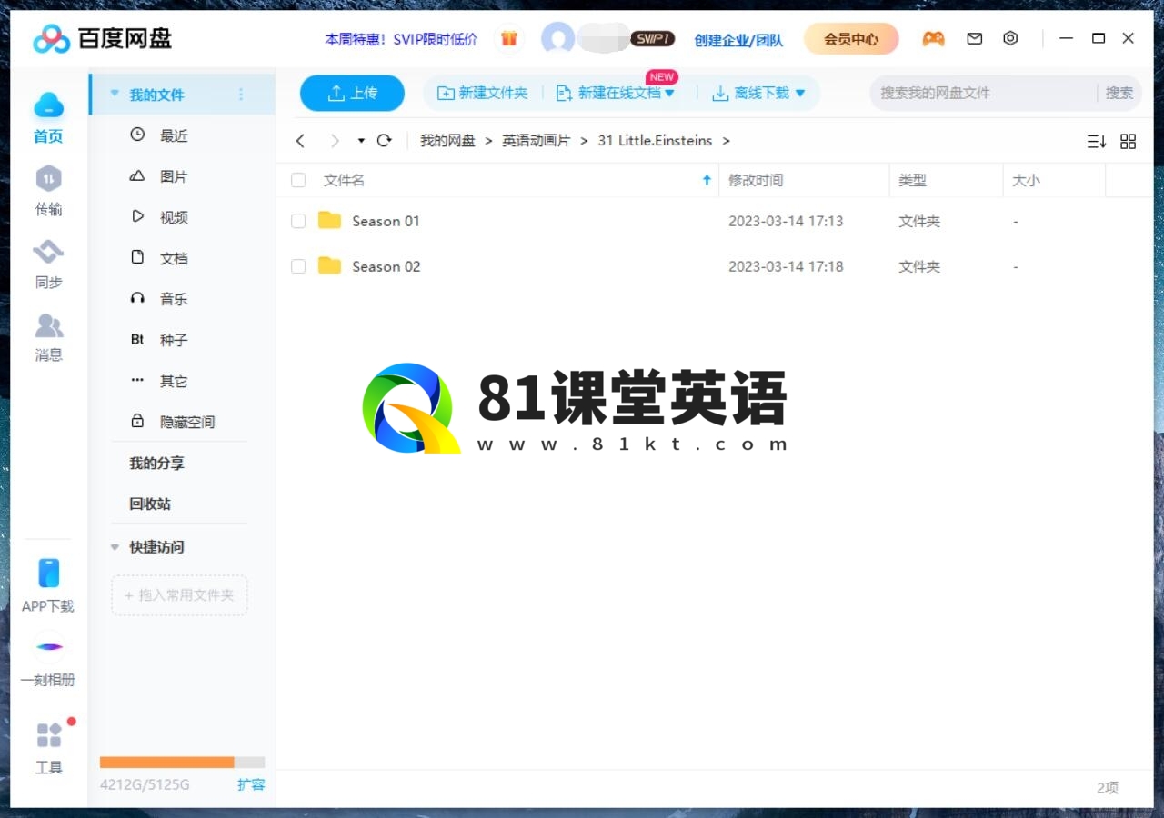Select Pictures (图片) category in sidebar
Image resolution: width=1164 pixels, height=818 pixels.
click(x=173, y=176)
